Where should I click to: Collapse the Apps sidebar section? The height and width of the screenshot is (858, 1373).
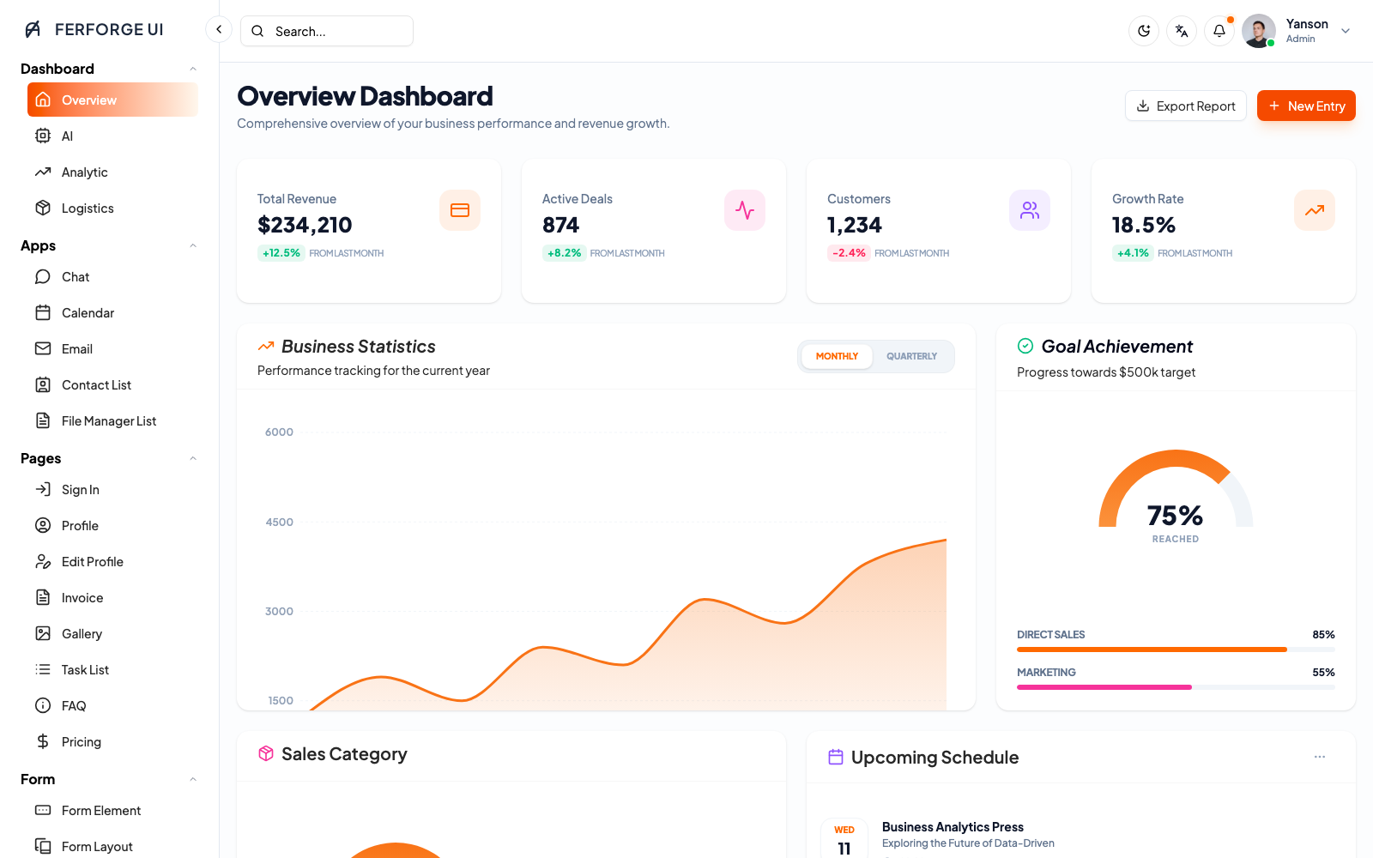193,245
